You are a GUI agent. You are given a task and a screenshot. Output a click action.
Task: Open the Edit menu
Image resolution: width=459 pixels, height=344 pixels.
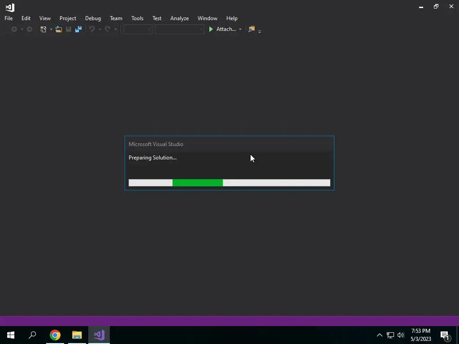click(26, 18)
